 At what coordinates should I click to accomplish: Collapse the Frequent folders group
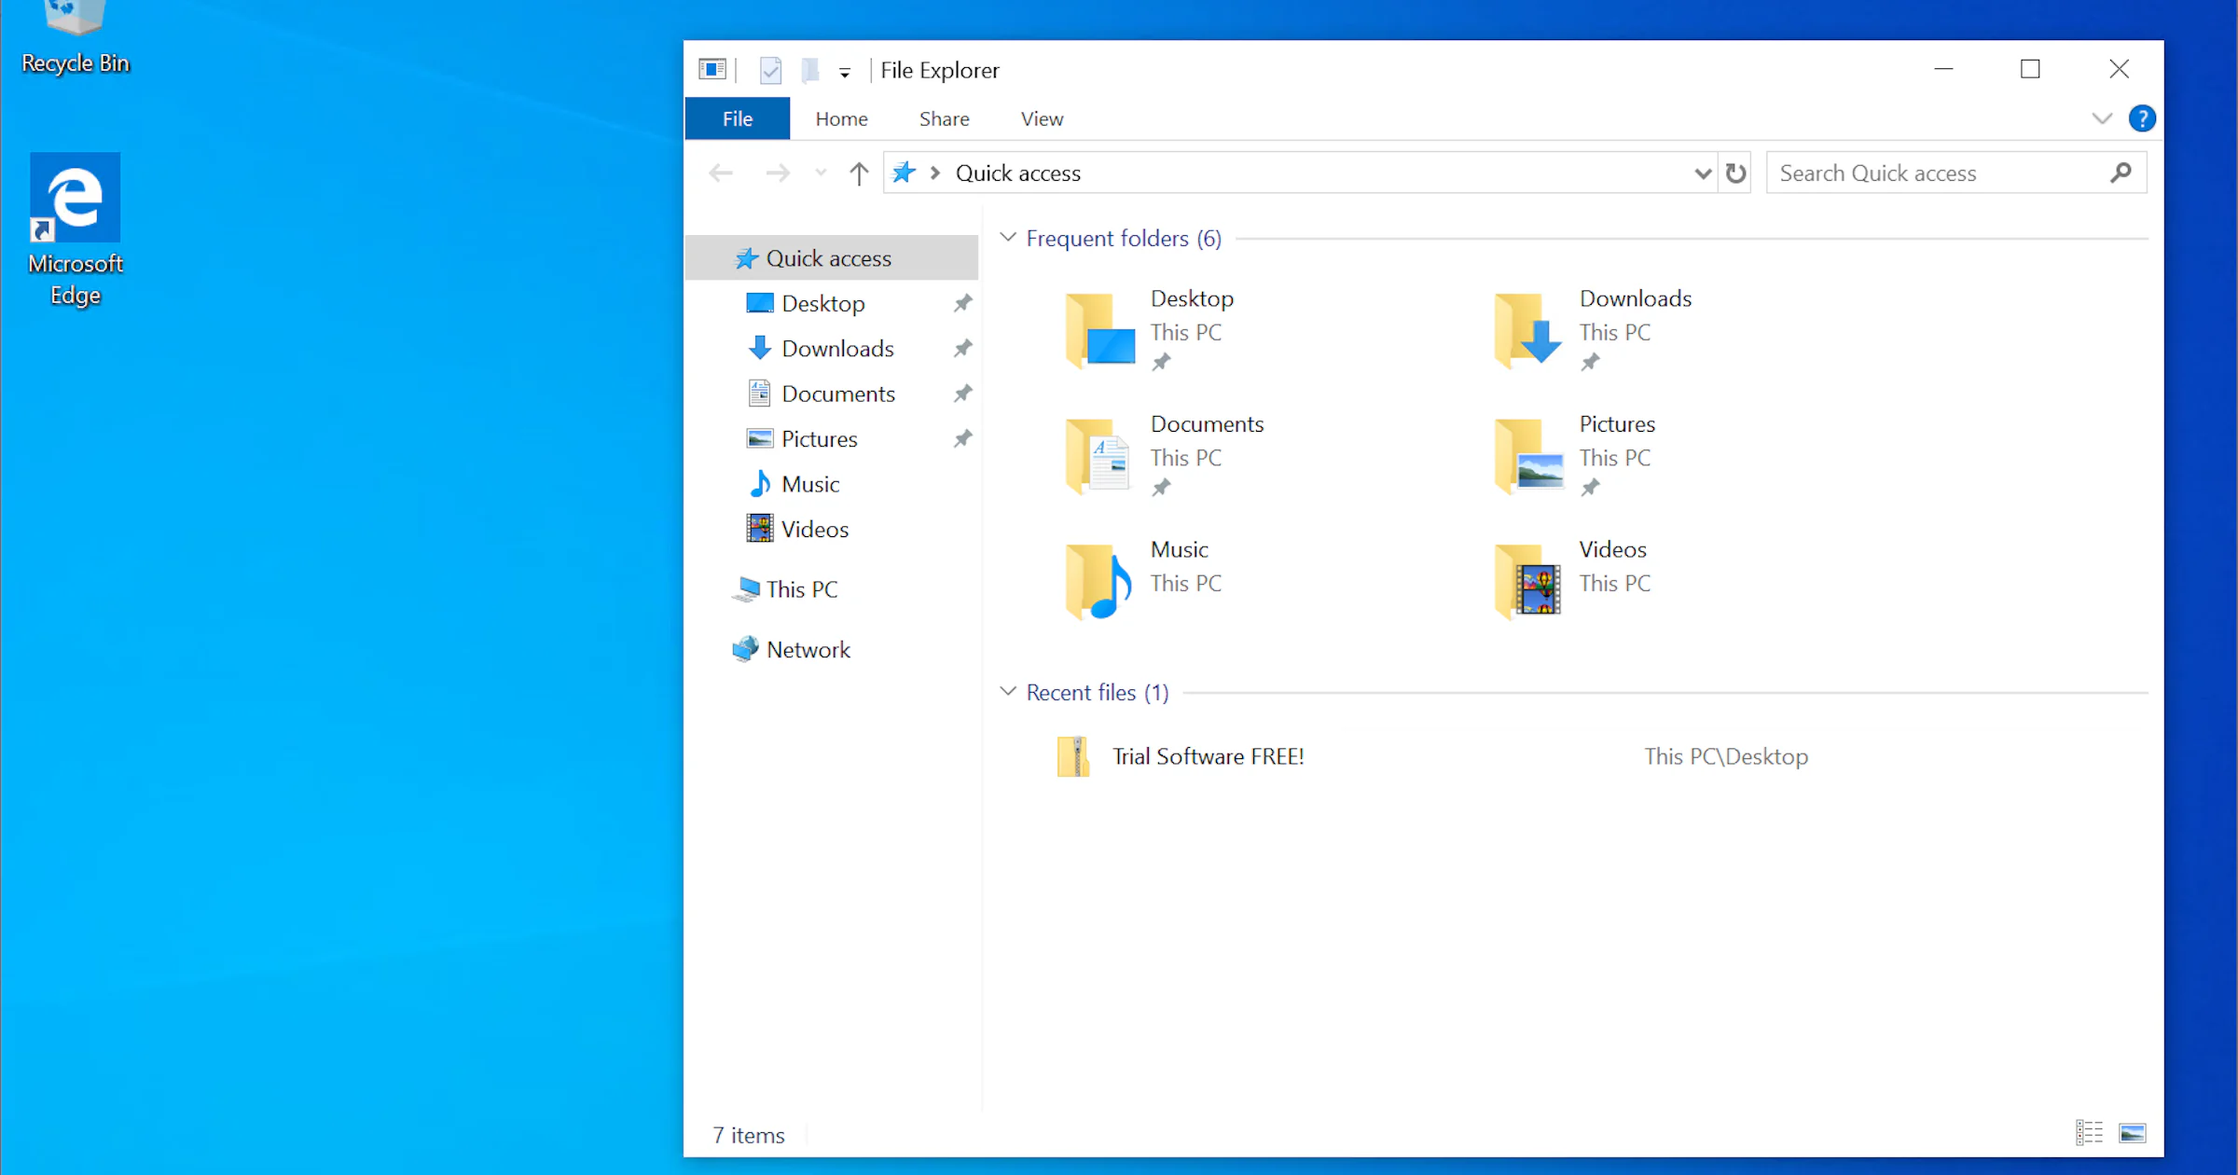(x=1007, y=238)
